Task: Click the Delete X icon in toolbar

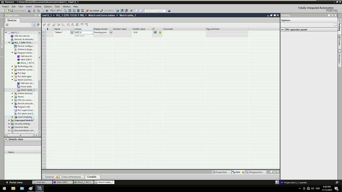Action: coord(47,11)
